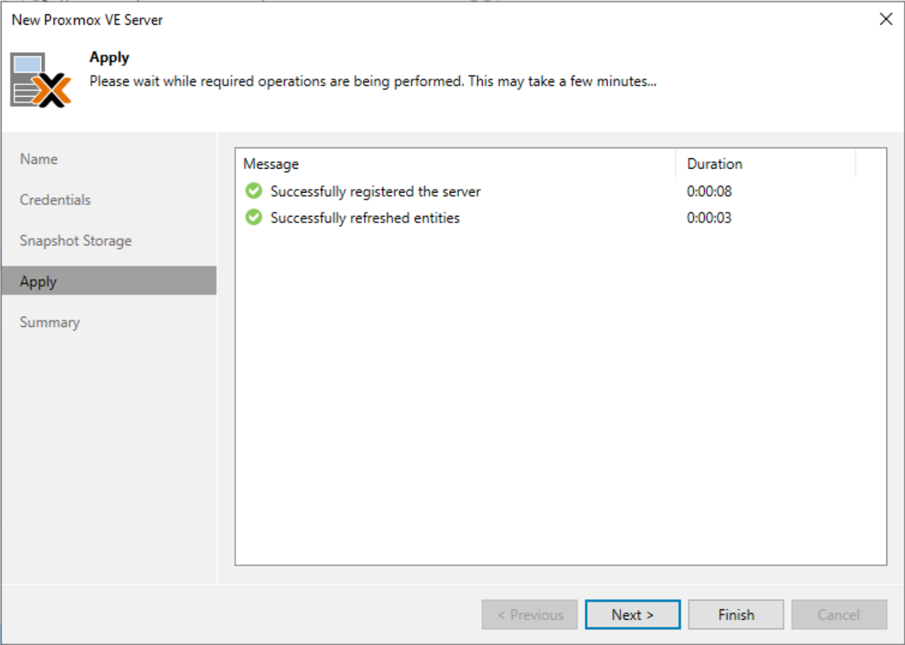The image size is (905, 645).
Task: Click the Cancel button
Action: [x=838, y=614]
